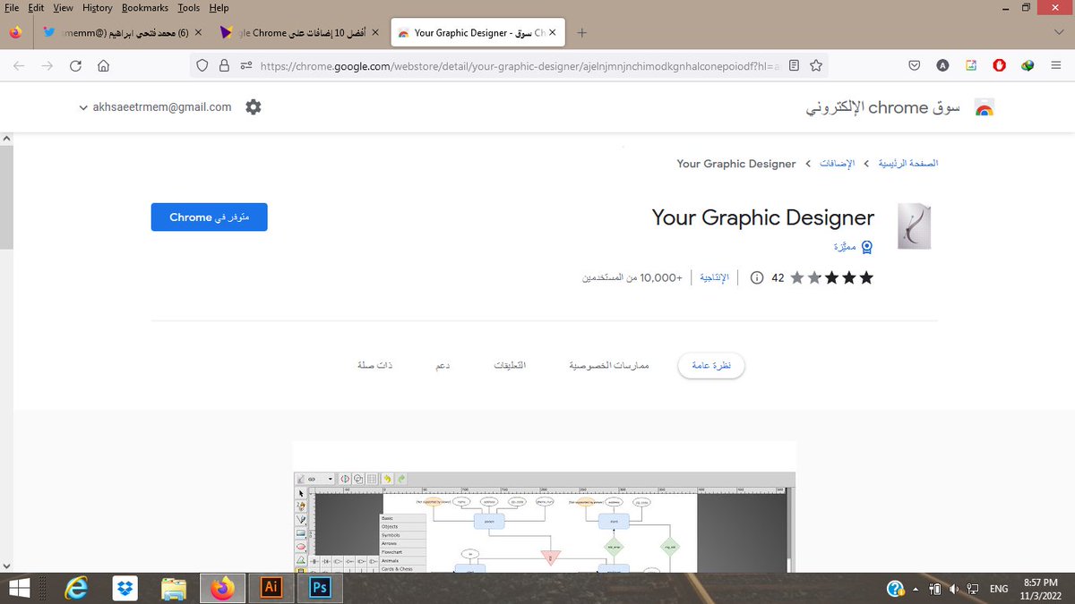The width and height of the screenshot is (1075, 604).
Task: Open the site permissions icon in the address bar
Action: click(x=245, y=65)
